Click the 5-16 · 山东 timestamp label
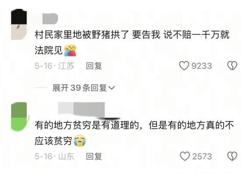 pos(54,156)
